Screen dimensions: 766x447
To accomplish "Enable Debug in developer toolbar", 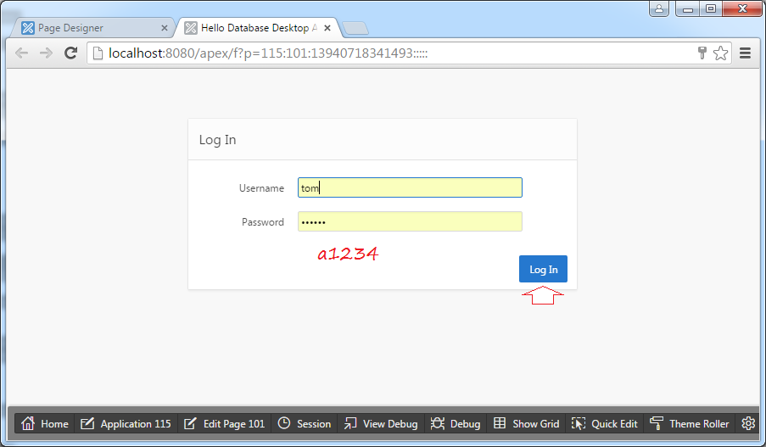I will pos(456,423).
